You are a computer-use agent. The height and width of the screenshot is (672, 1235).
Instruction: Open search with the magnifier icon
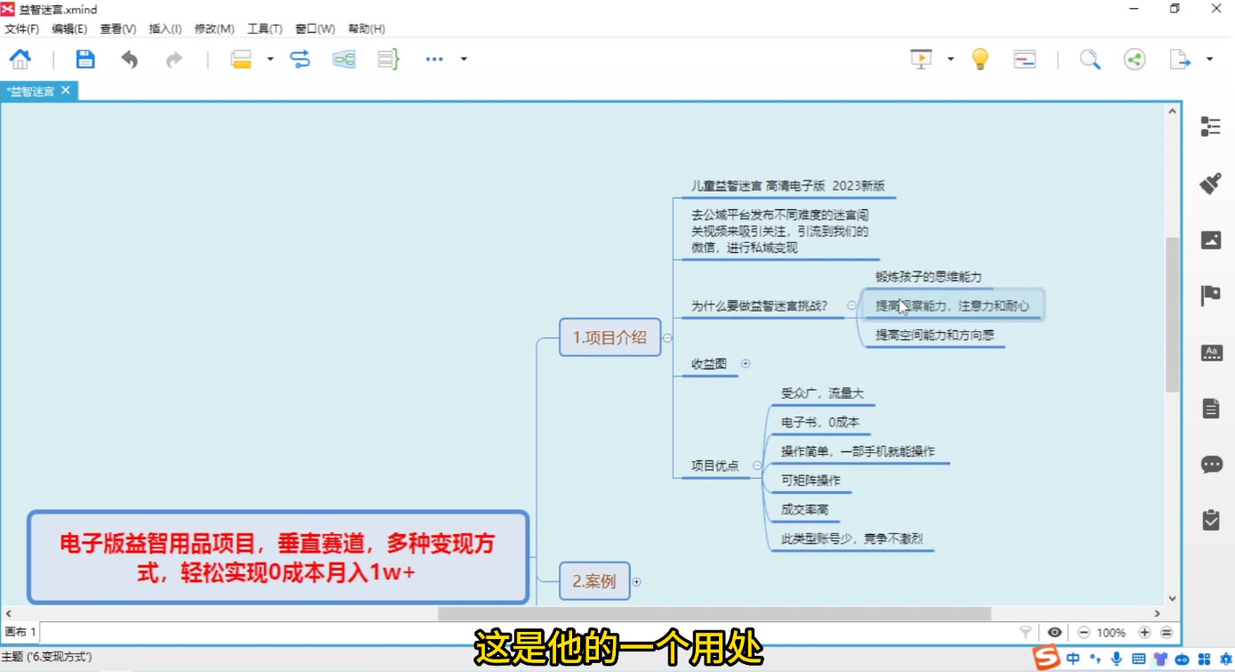coord(1089,59)
